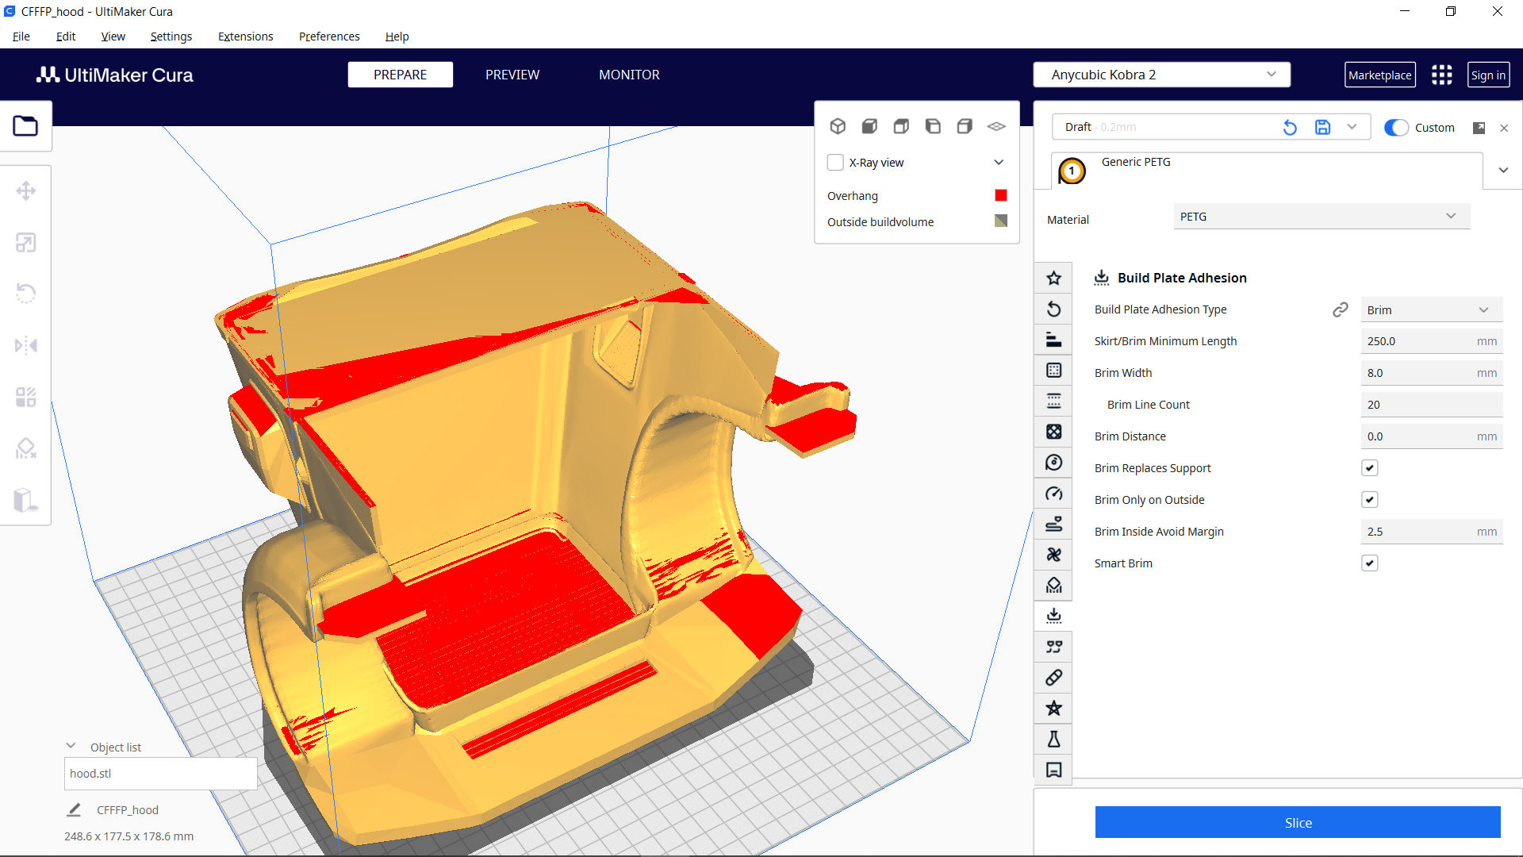Screen dimensions: 1523x857
Task: Open the printer selection dropdown
Action: click(x=1160, y=74)
